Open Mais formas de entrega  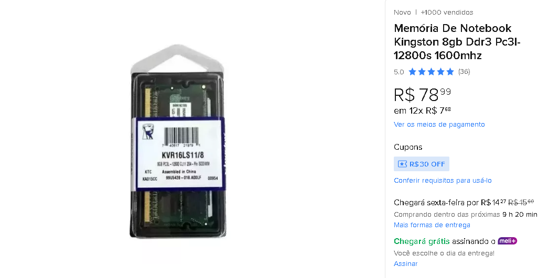coord(432,225)
